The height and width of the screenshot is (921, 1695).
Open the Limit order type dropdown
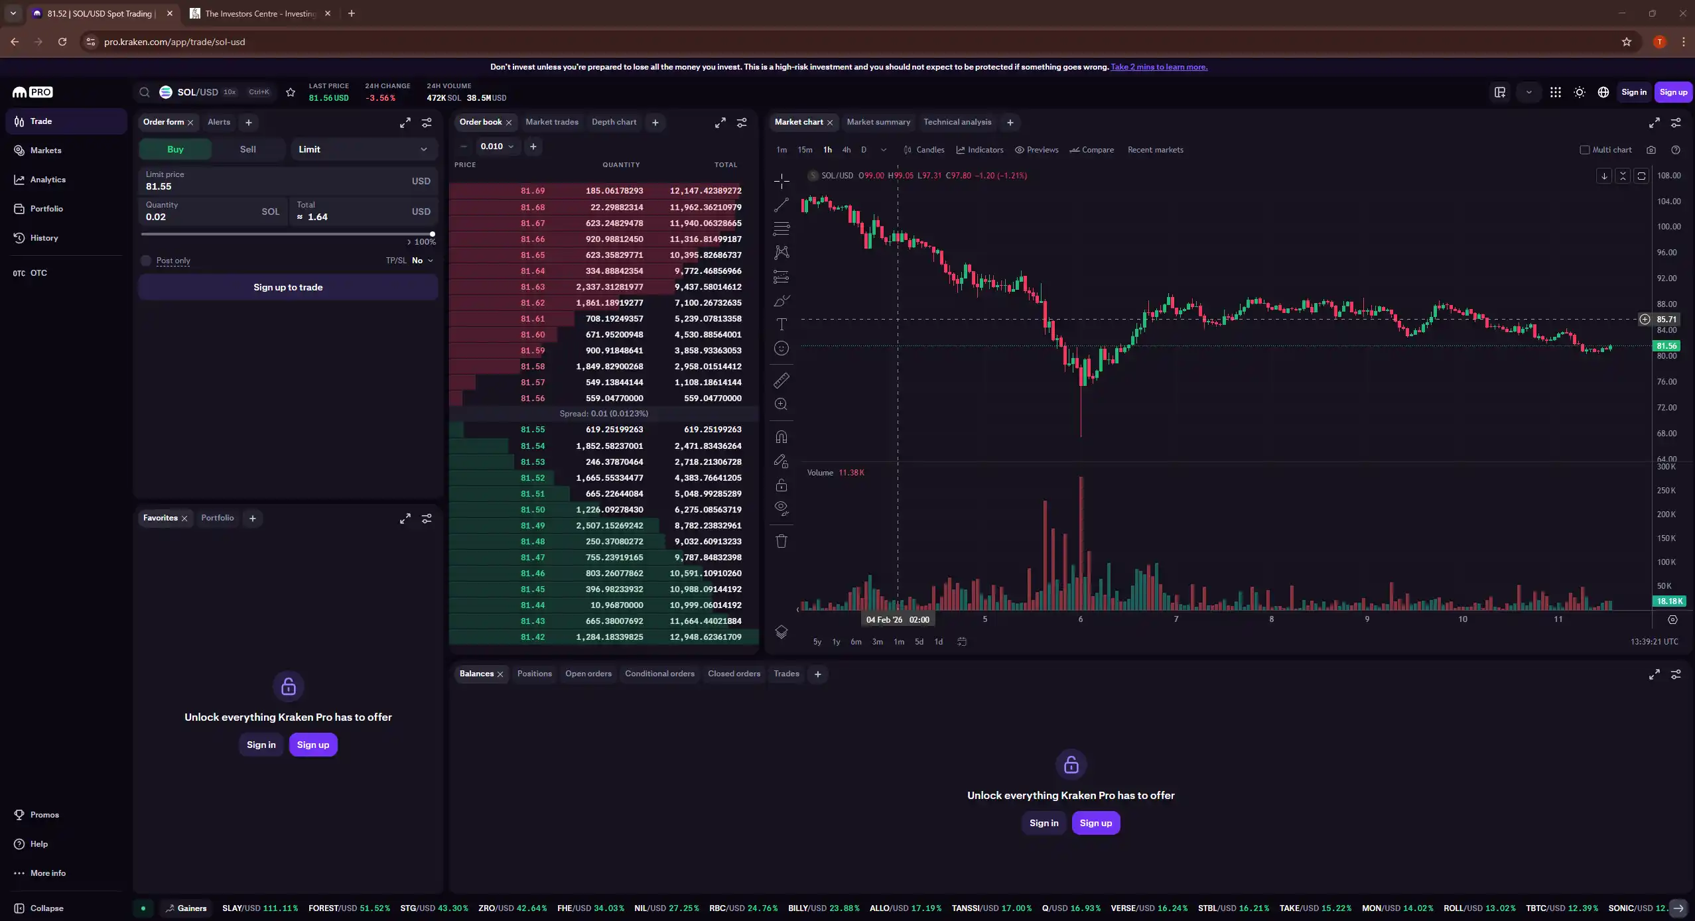point(364,149)
